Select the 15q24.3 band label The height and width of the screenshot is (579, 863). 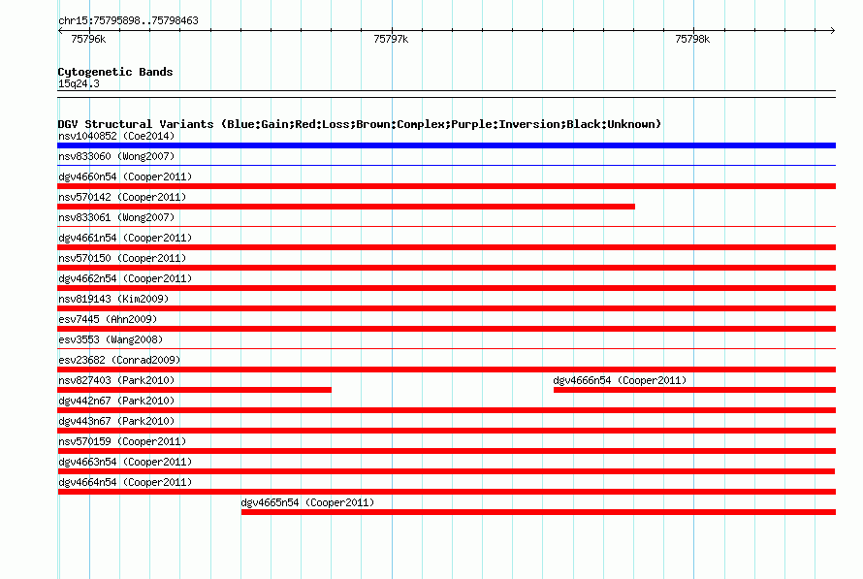(x=79, y=83)
